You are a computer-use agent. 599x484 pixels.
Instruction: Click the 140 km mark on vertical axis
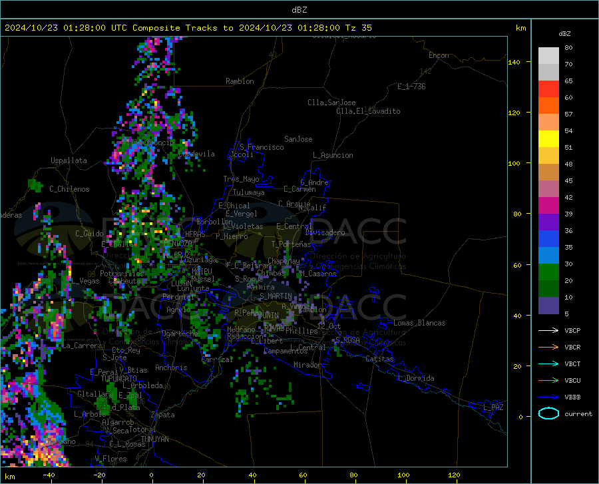[514, 62]
